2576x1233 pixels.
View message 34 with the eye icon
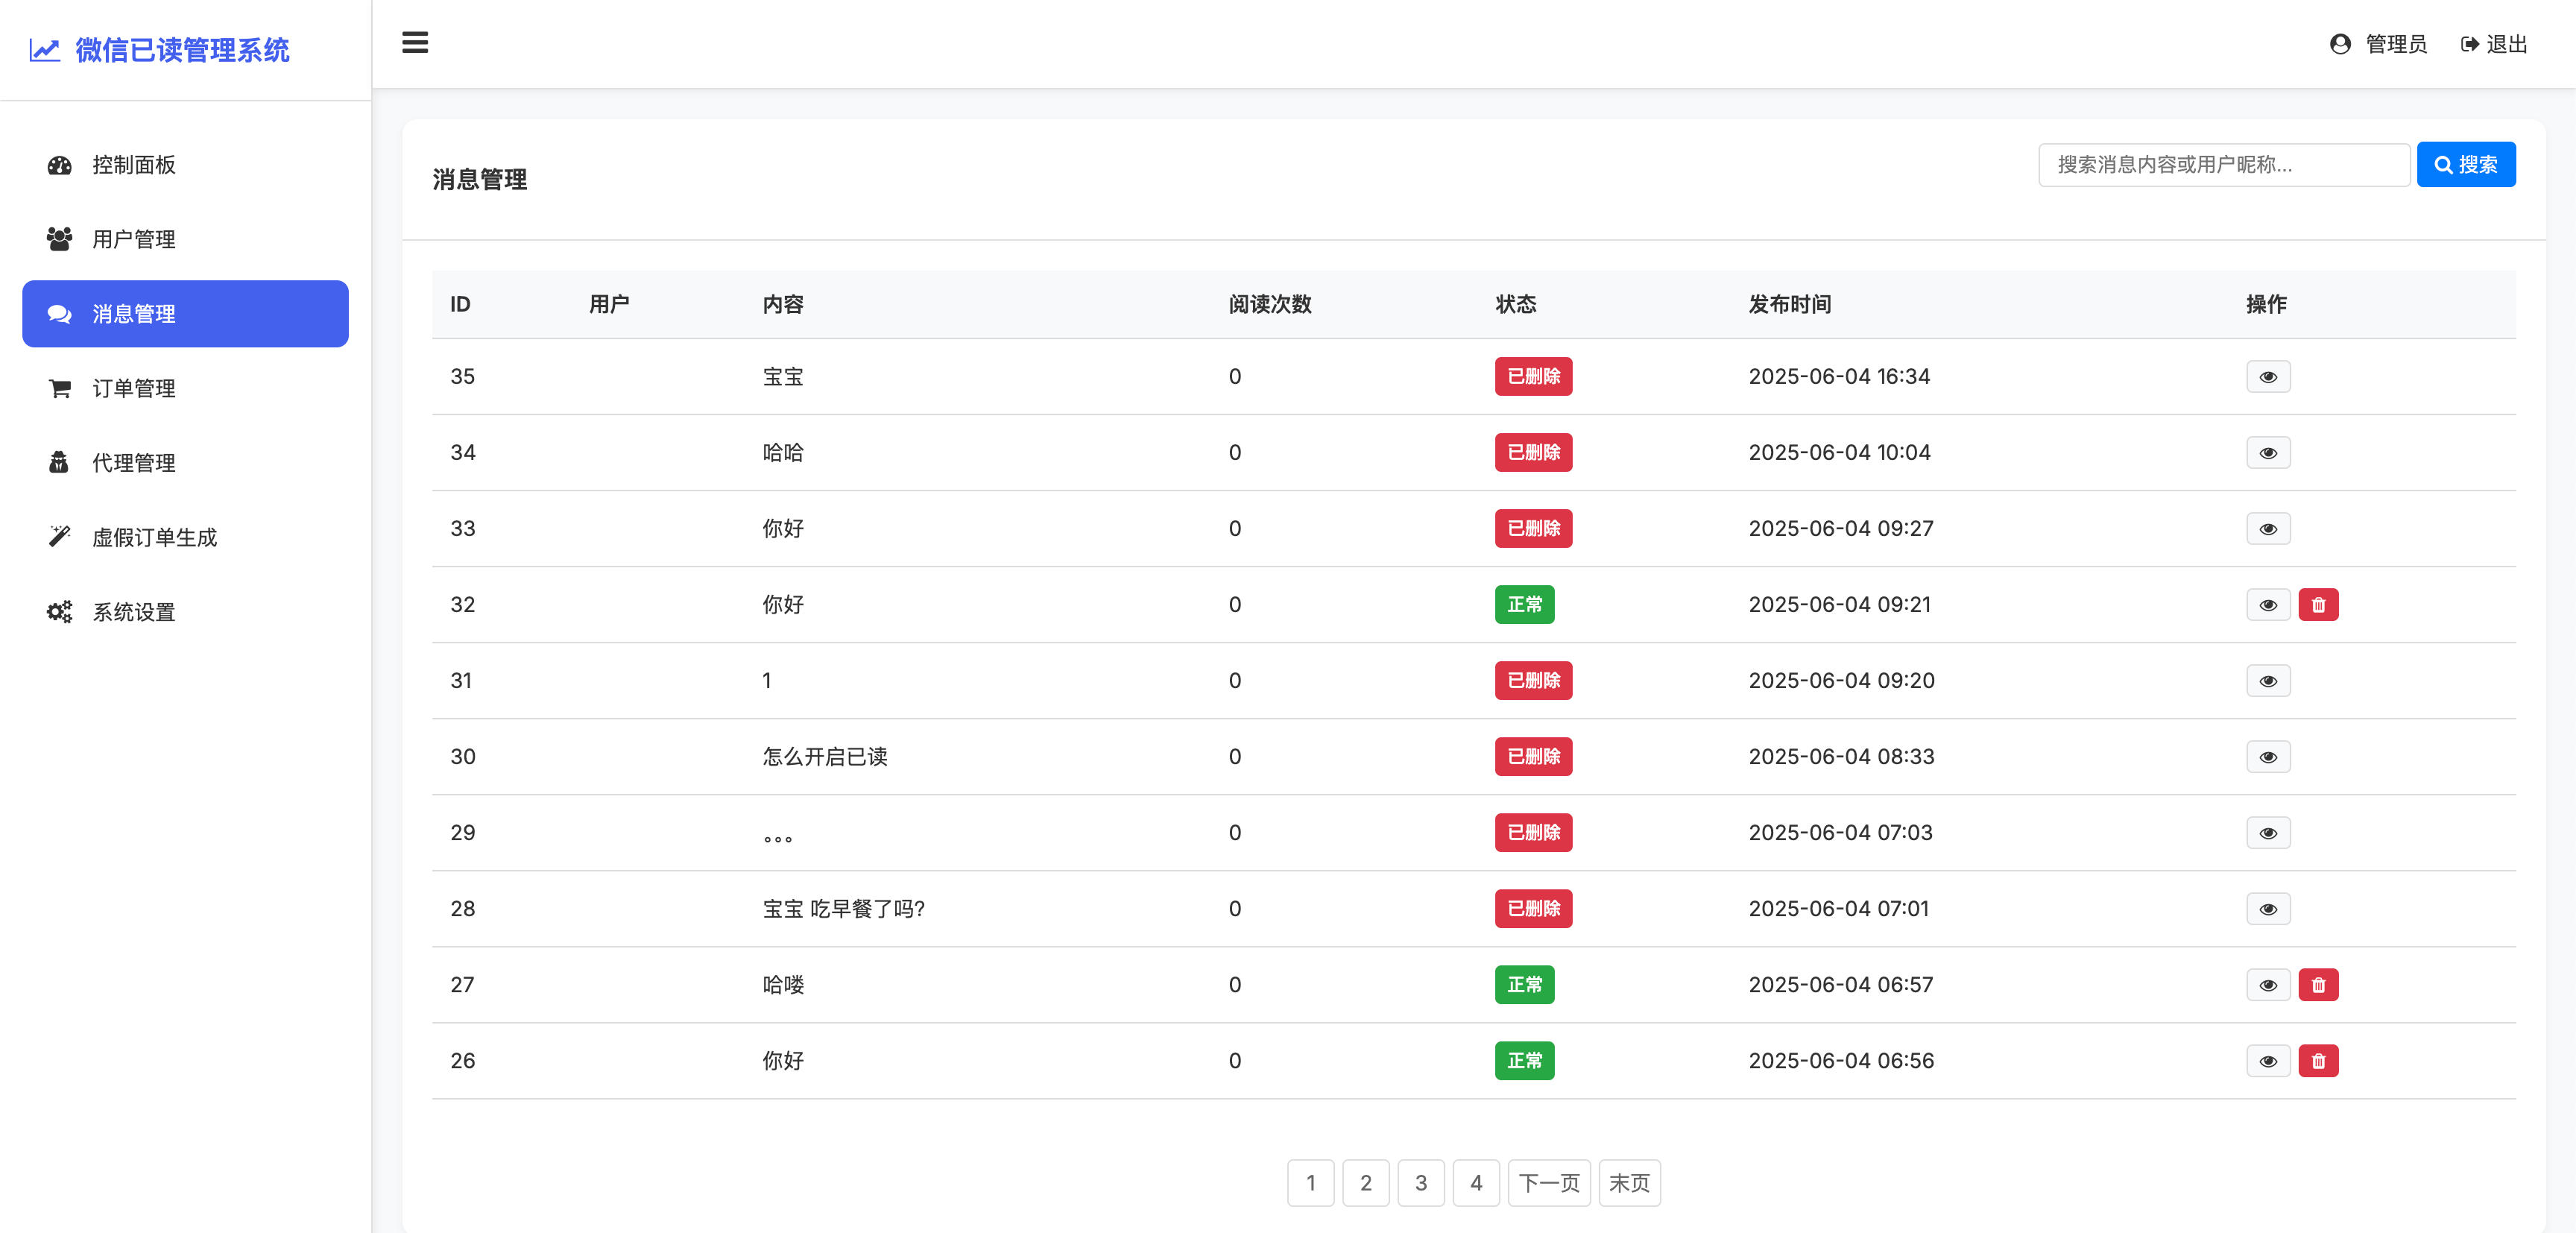tap(2268, 453)
